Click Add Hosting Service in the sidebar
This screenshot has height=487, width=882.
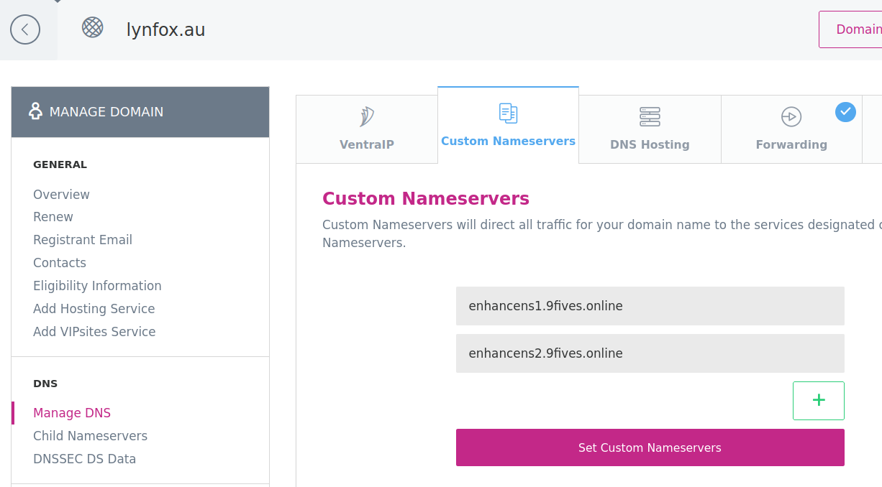pos(94,308)
